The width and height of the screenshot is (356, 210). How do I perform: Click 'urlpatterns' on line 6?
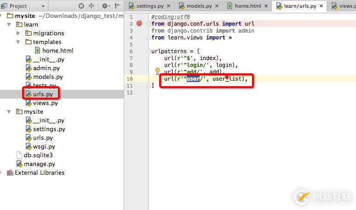point(169,51)
